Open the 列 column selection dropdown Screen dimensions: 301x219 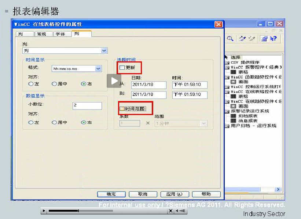(104, 51)
